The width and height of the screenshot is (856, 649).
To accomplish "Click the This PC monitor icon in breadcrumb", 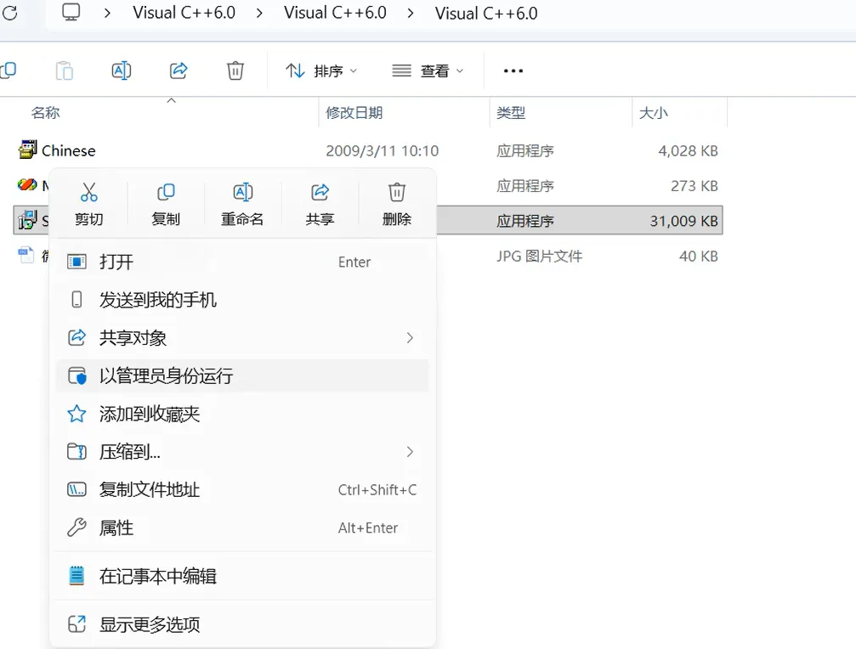I will (71, 12).
